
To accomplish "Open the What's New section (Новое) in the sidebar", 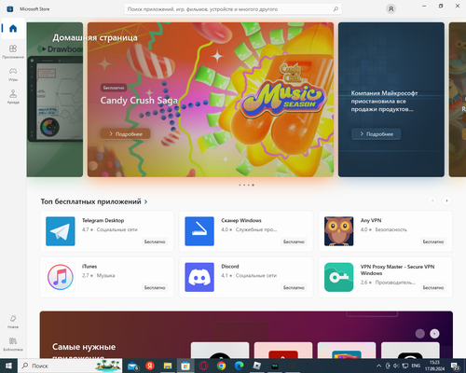I will (13, 322).
